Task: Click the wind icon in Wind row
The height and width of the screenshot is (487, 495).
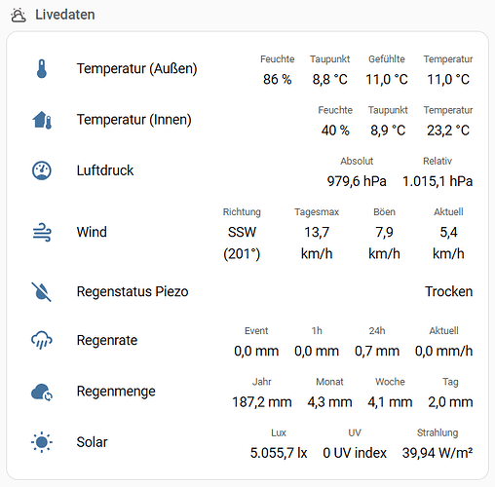Action: (x=42, y=232)
